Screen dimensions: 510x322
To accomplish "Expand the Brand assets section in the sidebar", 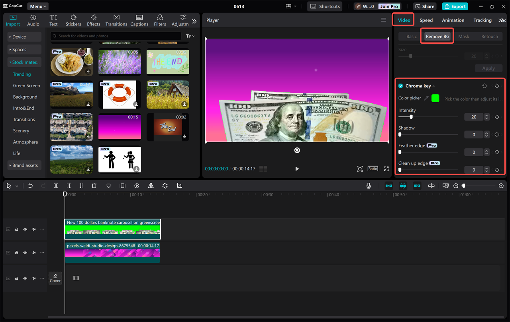I will point(24,165).
